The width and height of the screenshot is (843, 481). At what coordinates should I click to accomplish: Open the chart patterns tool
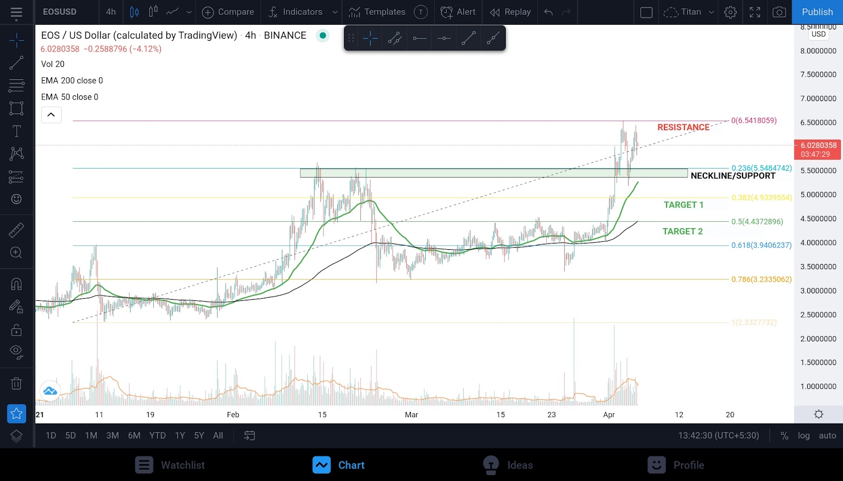coord(16,153)
